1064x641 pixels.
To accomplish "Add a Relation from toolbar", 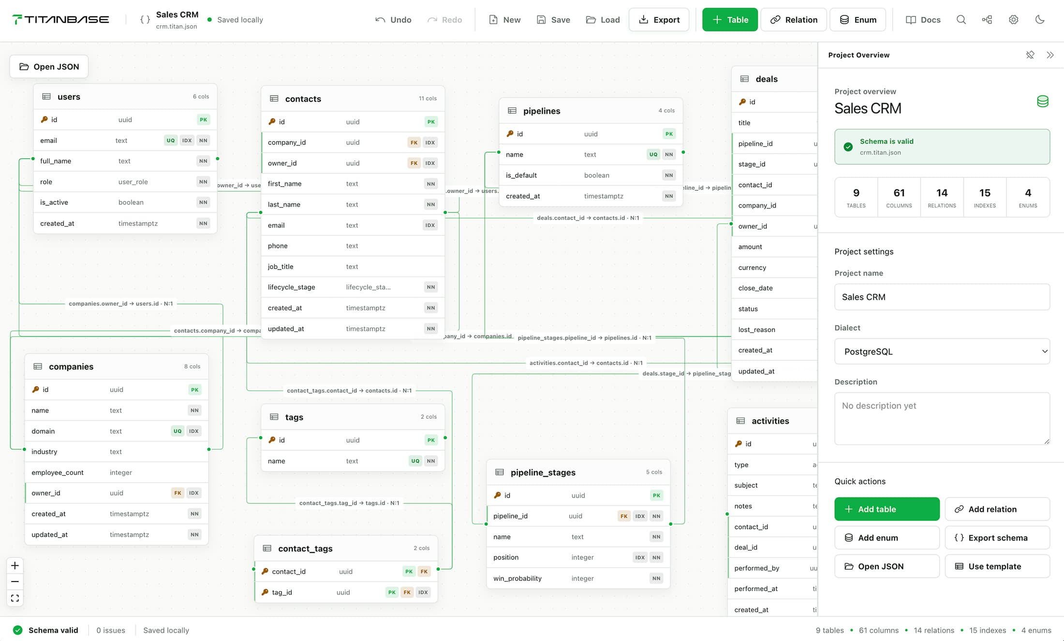I will tap(794, 20).
